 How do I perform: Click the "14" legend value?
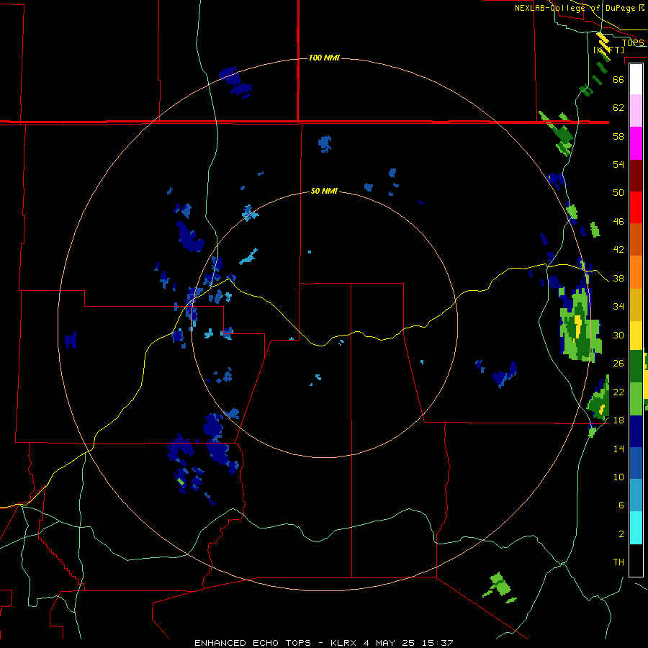click(x=618, y=449)
